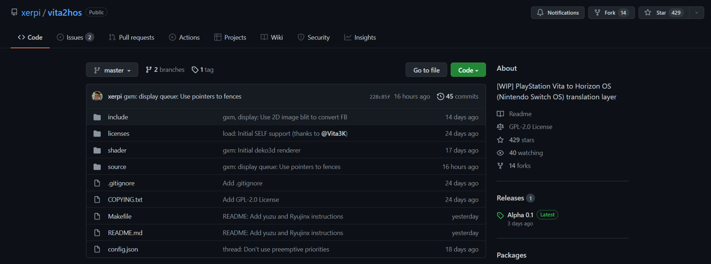Open commit 'gxm, display: Use 2D image blit'
Screen dimensions: 711x264
pyautogui.click(x=285, y=117)
